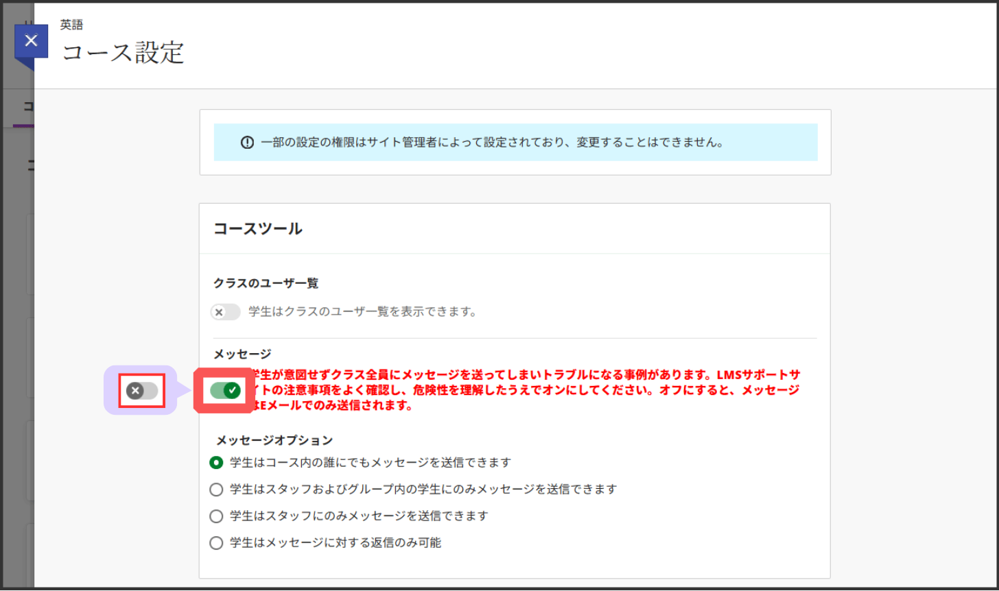This screenshot has width=999, height=591.
Task: Click the green checkmark knob on the message switch
Action: coord(233,391)
